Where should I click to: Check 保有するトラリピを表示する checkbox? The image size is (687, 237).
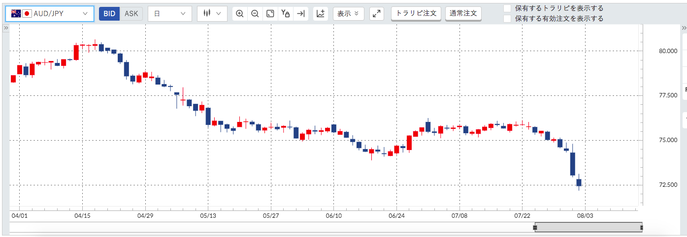click(507, 8)
